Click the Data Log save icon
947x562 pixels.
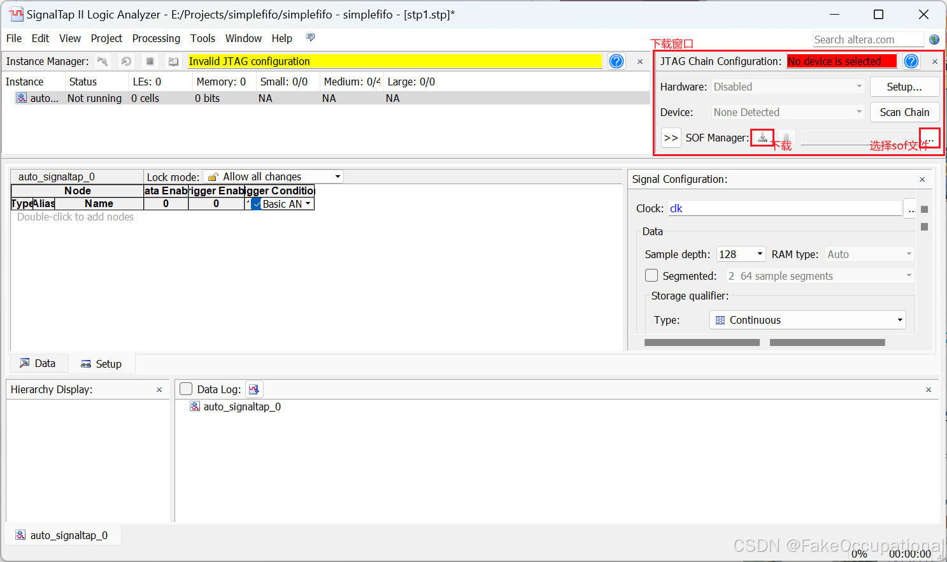pos(253,389)
